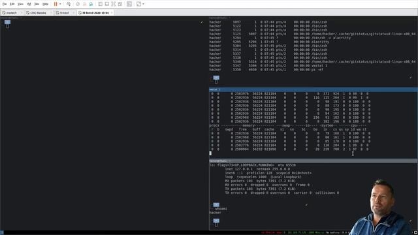Click the 'cpu' vmstat header
Screen dimensions: 418x235
tap(353, 125)
